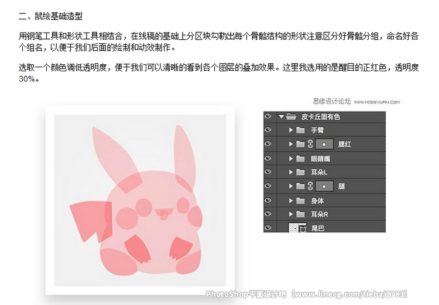Image resolution: width=439 pixels, height=305 pixels.
Task: Expand the 身体 group
Action: 290,200
